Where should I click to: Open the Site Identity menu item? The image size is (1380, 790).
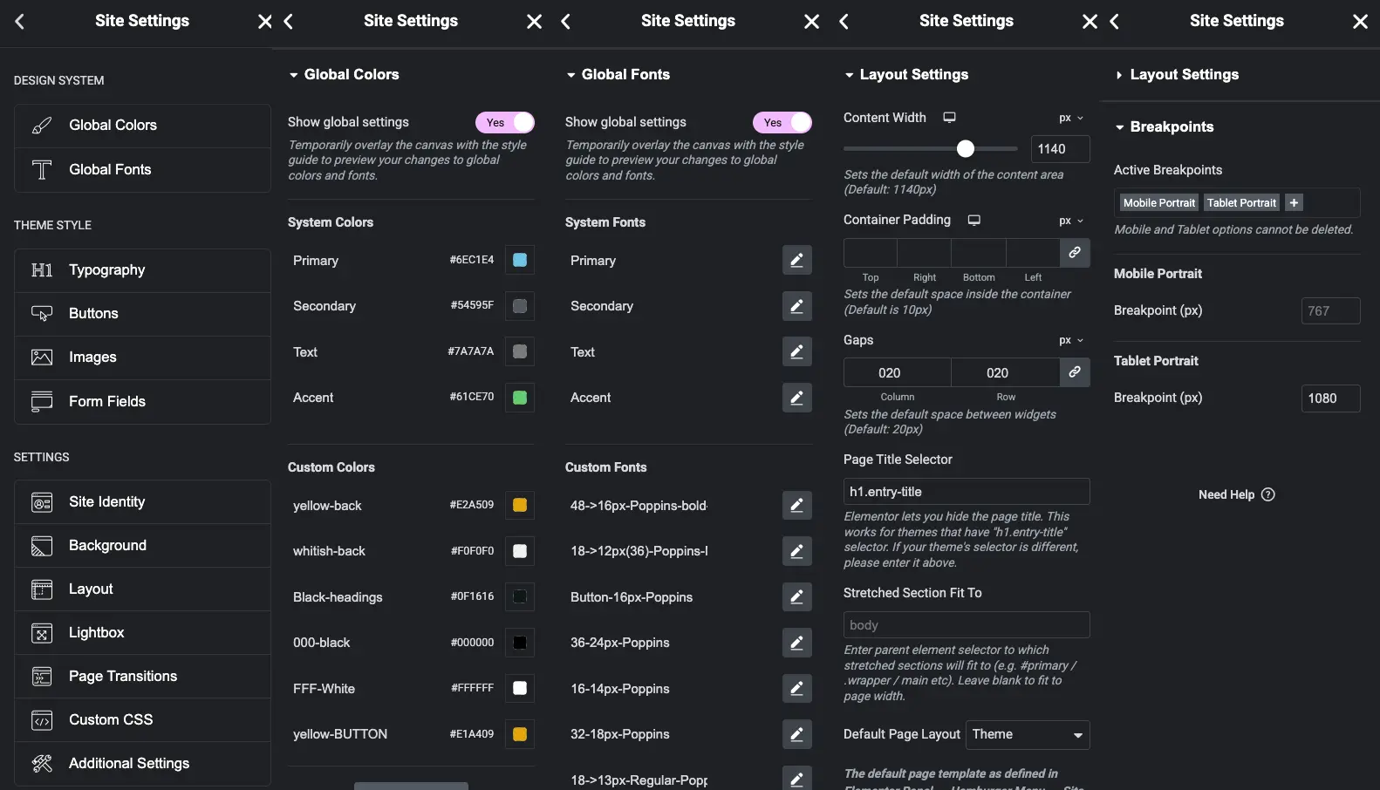[142, 502]
